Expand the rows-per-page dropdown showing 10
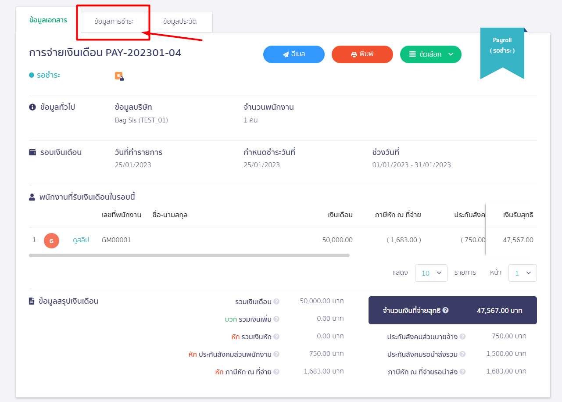Viewport: 562px width, 402px height. 431,273
